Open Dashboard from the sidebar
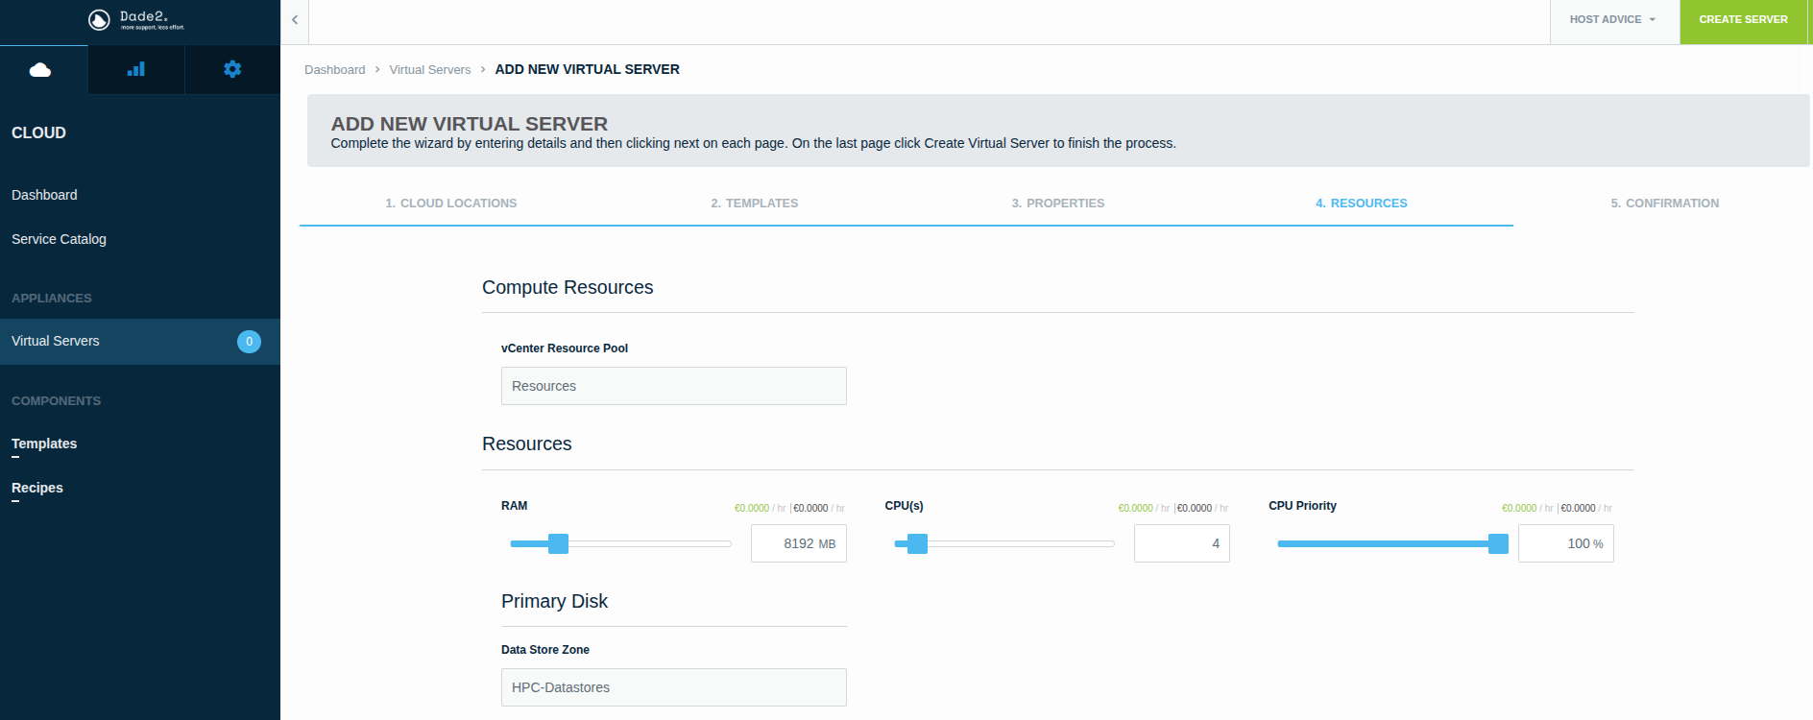The height and width of the screenshot is (720, 1813). click(44, 195)
